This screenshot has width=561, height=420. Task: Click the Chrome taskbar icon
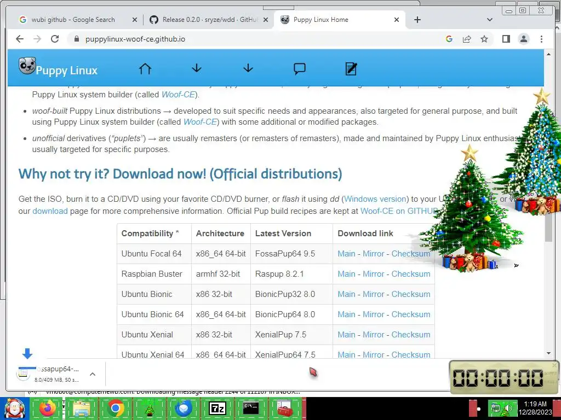click(116, 408)
